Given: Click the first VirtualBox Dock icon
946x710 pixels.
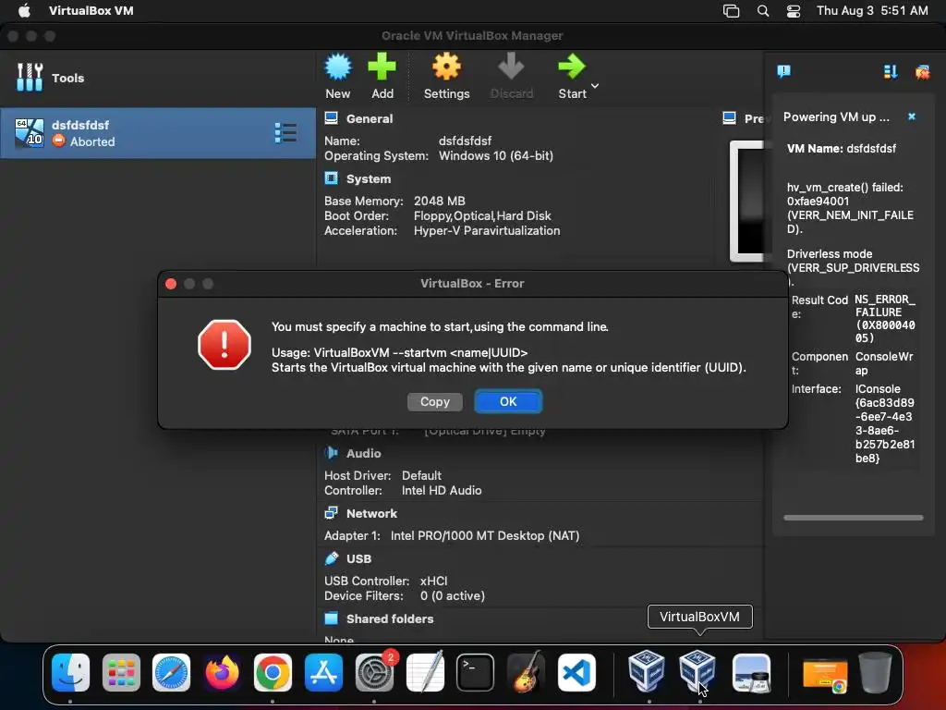Looking at the screenshot, I should pos(646,671).
